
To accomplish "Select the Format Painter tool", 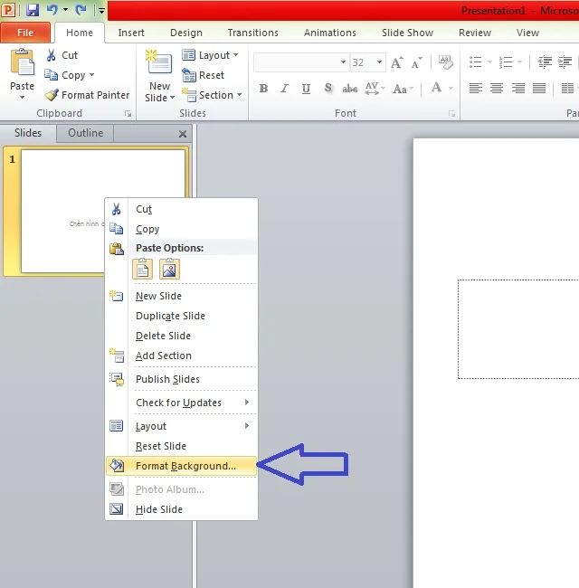I will coord(88,95).
